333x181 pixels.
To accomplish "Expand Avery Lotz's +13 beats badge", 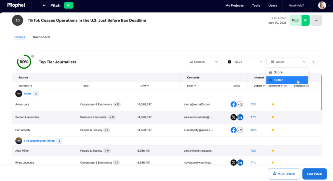I will (117, 104).
